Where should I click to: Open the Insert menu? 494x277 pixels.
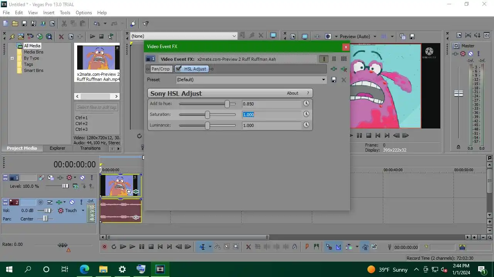pos(49,13)
